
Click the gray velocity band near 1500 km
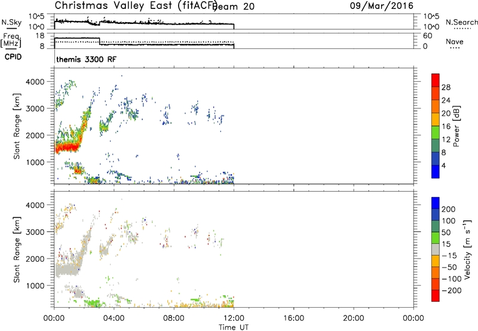(67, 269)
